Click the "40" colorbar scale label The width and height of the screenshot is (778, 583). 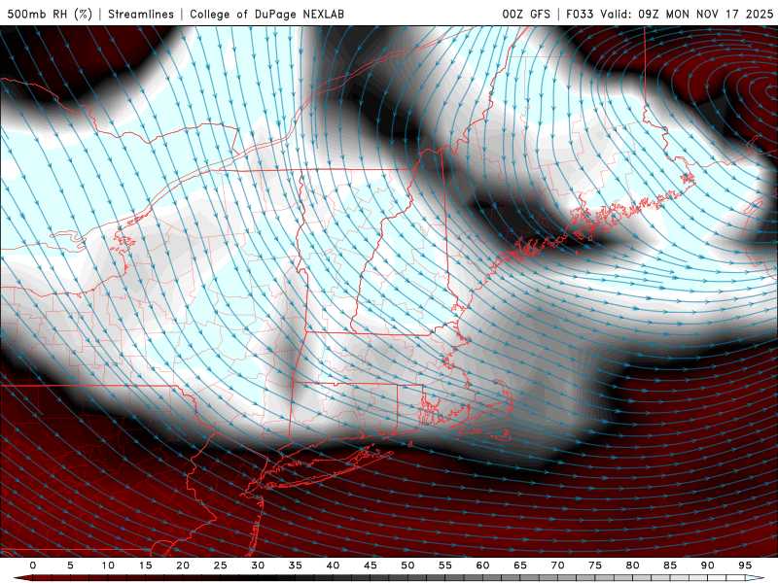pyautogui.click(x=333, y=566)
